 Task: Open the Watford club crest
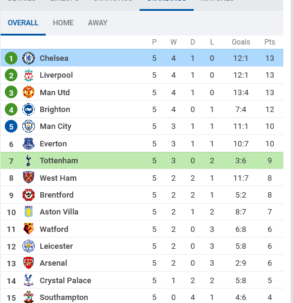[28, 229]
